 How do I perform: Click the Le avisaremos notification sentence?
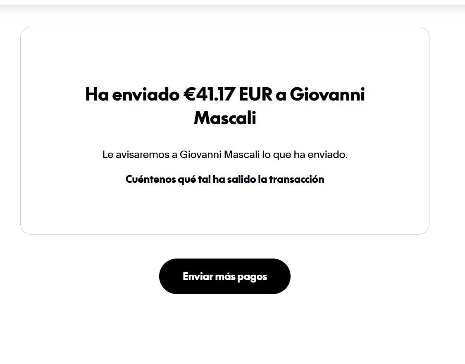coord(225,155)
